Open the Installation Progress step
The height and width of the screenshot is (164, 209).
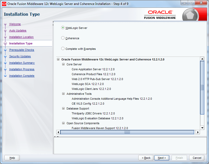(22, 69)
